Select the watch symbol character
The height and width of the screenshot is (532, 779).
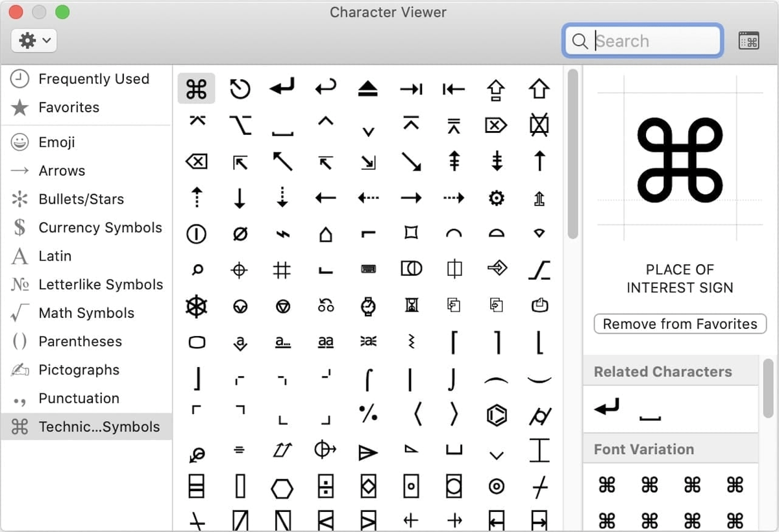[368, 305]
